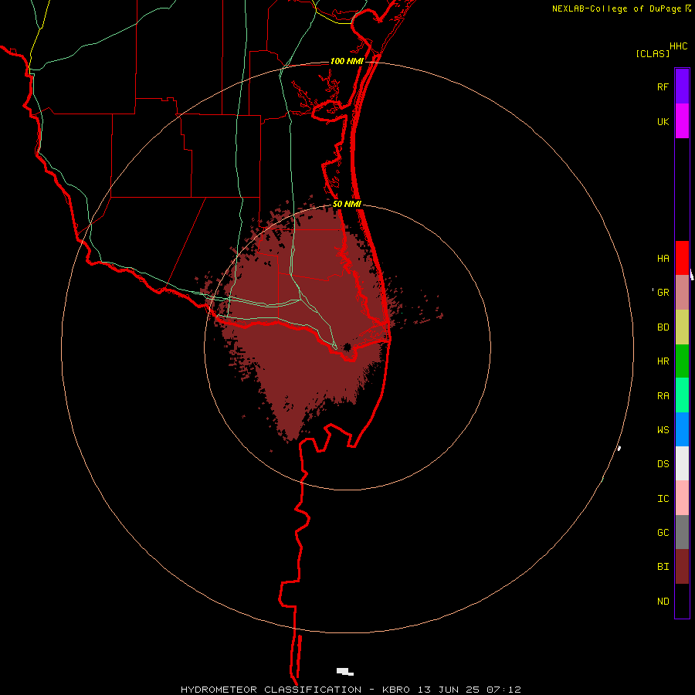Click the WS legend label
The height and width of the screenshot is (695, 695).
(663, 429)
